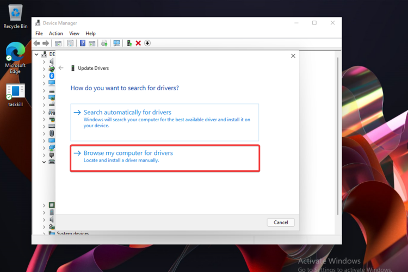Expand the Bluetooth device category

45,76
